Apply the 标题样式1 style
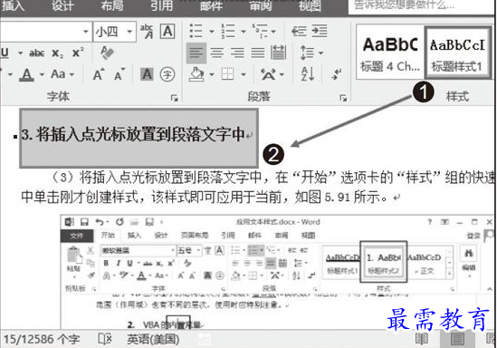497x348 pixels. [457, 53]
